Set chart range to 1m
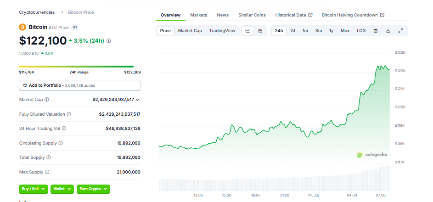Image resolution: width=433 pixels, height=202 pixels. click(x=305, y=31)
